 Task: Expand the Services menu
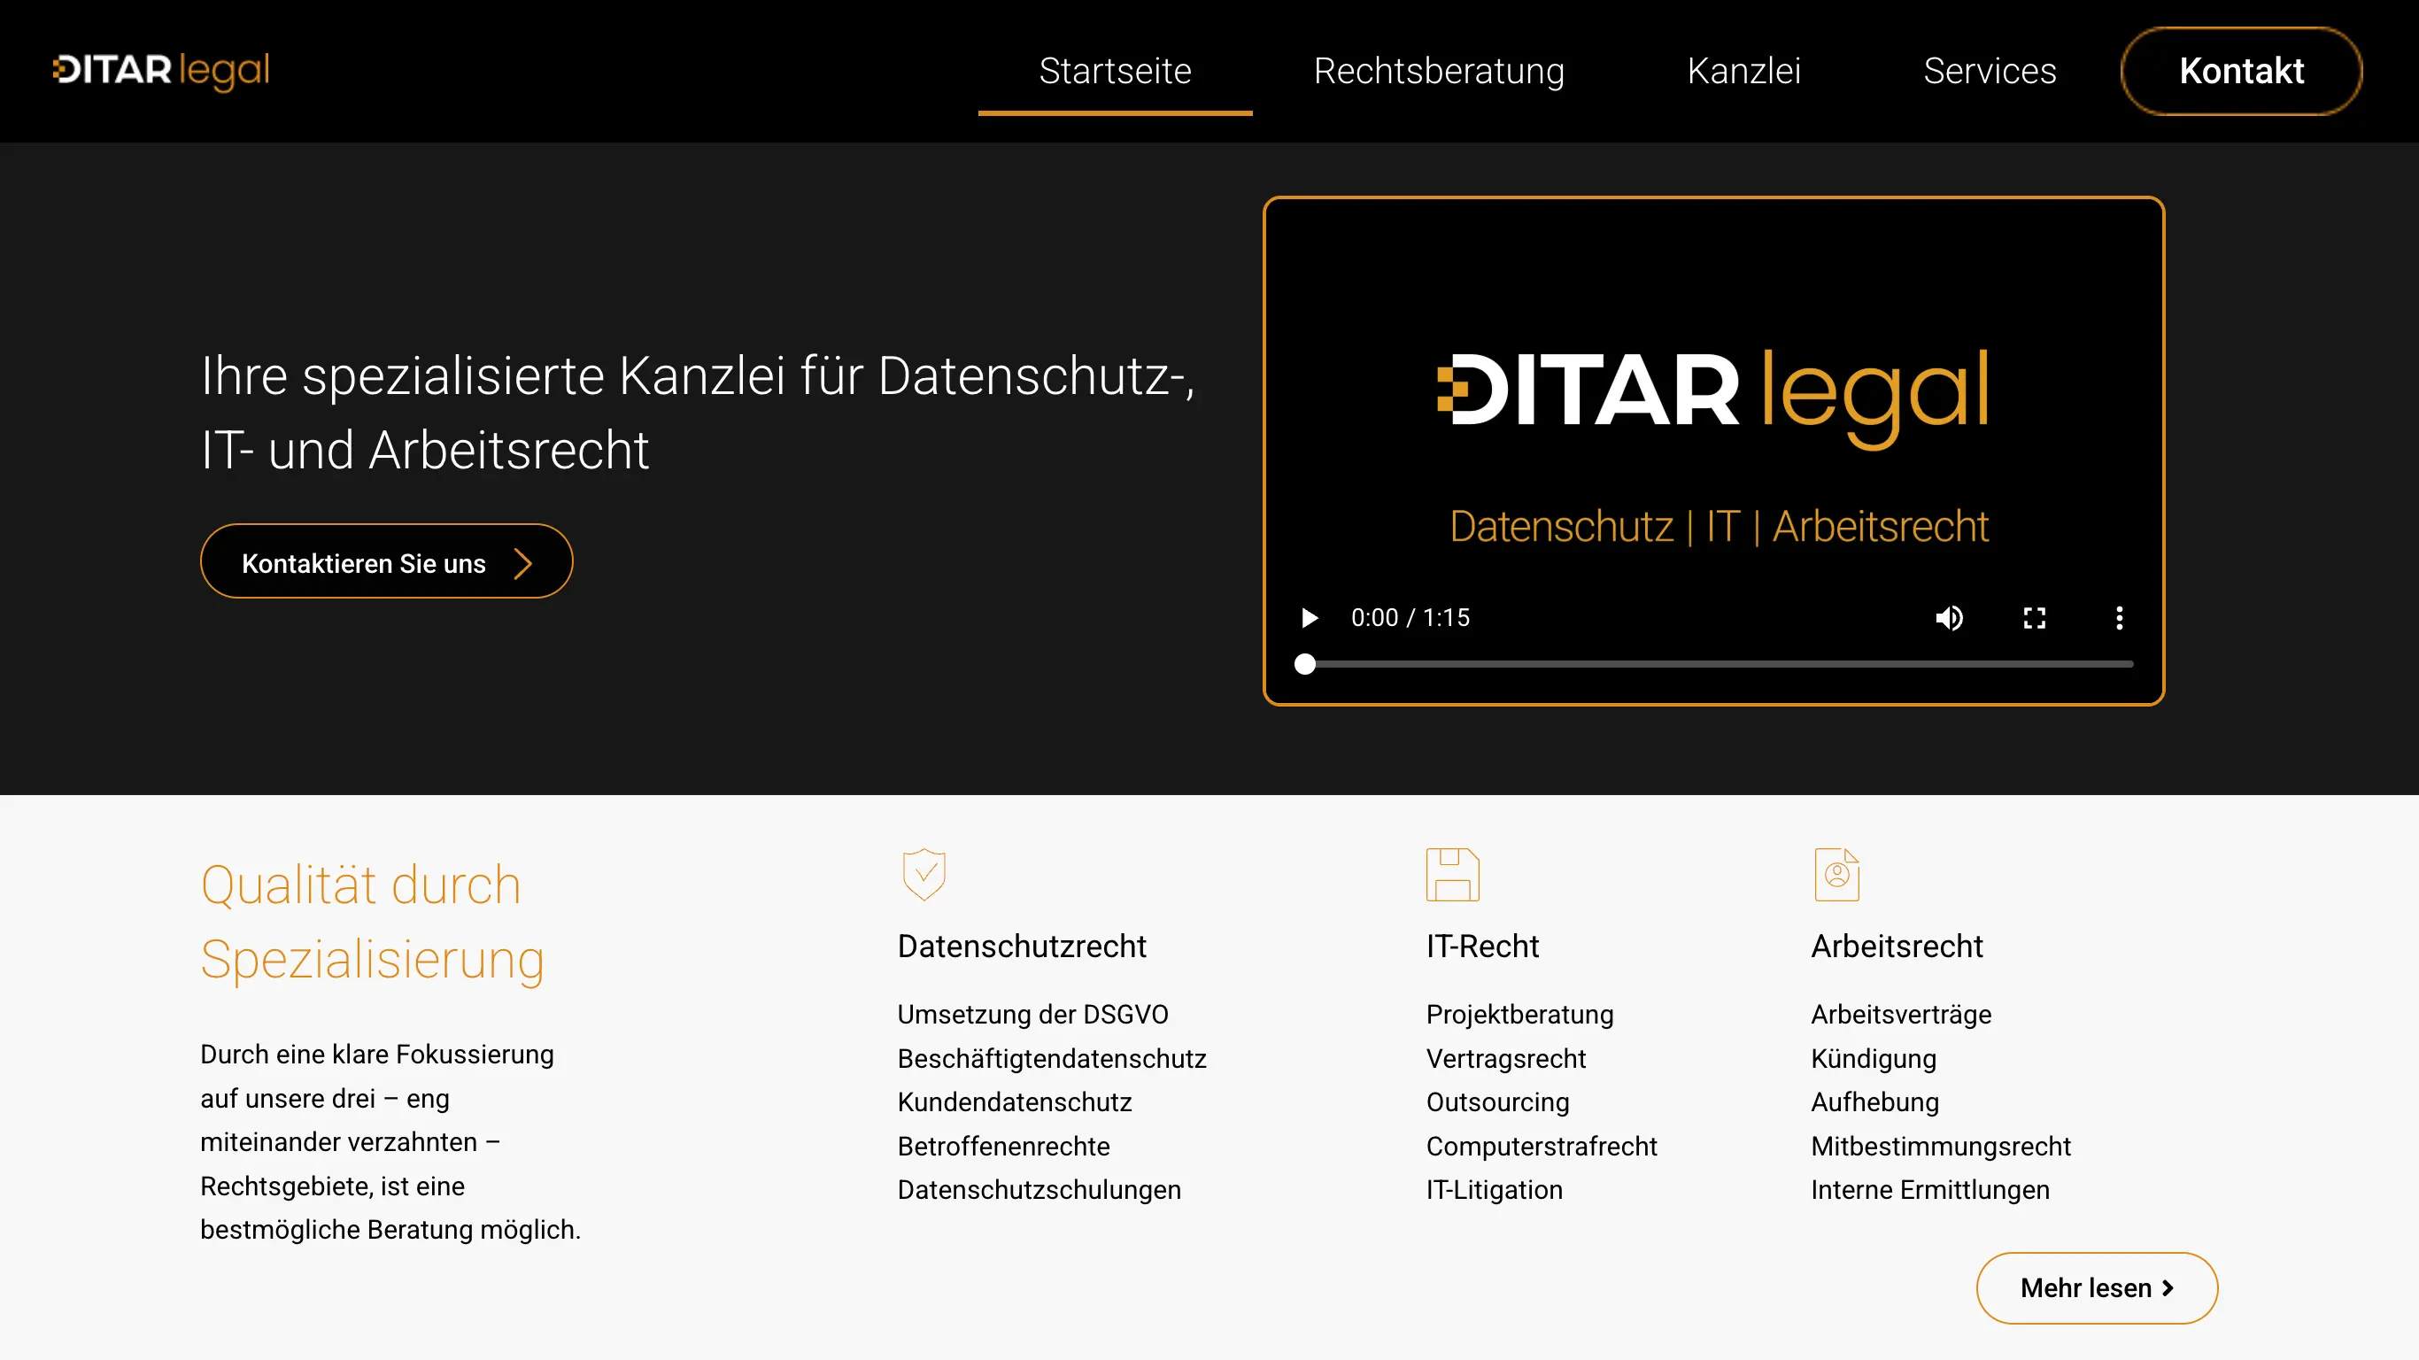tap(1989, 72)
